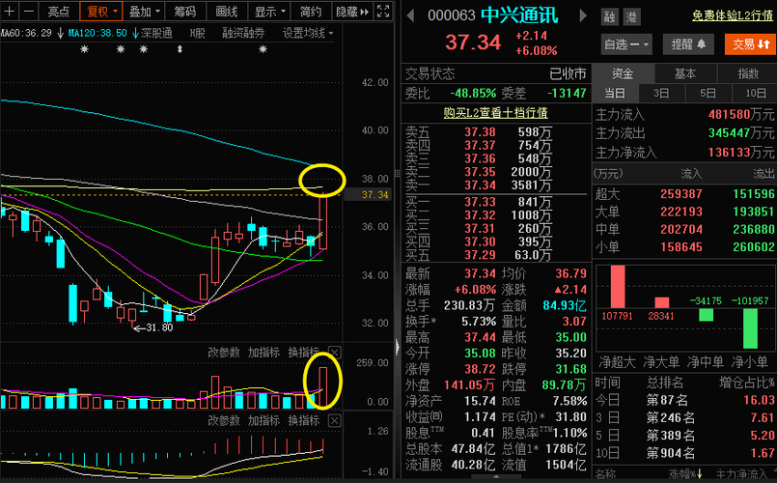The width and height of the screenshot is (777, 483).
Task: Click 改参数 for volume indicator
Action: pyautogui.click(x=224, y=353)
